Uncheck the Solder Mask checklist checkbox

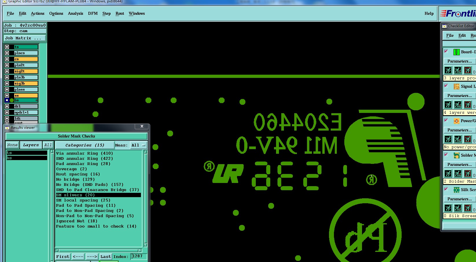[x=446, y=155]
